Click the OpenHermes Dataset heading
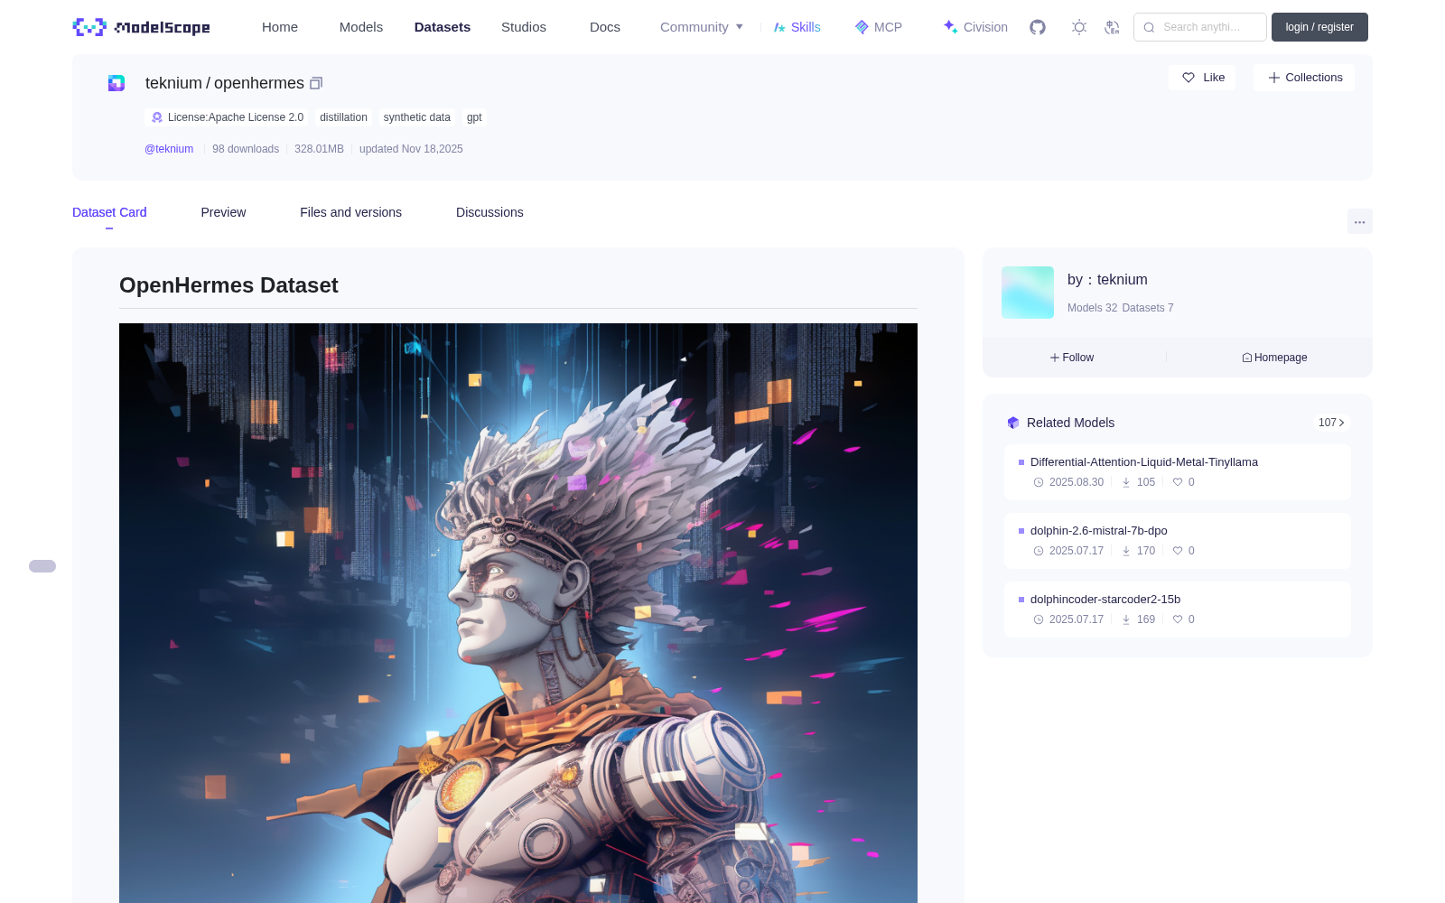 click(228, 285)
